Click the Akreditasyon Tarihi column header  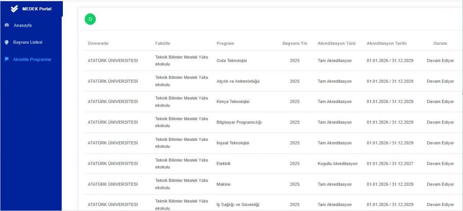coord(387,43)
